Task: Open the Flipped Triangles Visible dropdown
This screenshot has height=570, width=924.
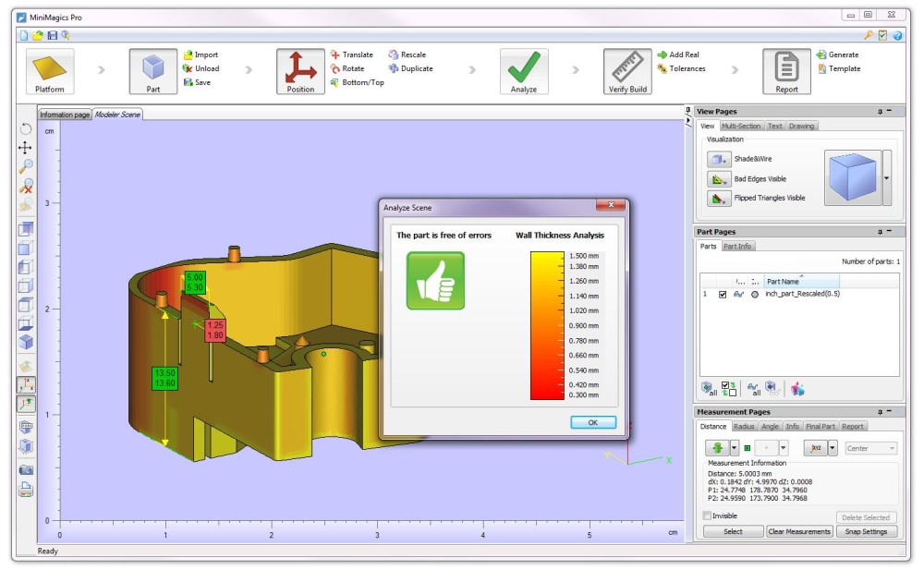Action: (718, 198)
